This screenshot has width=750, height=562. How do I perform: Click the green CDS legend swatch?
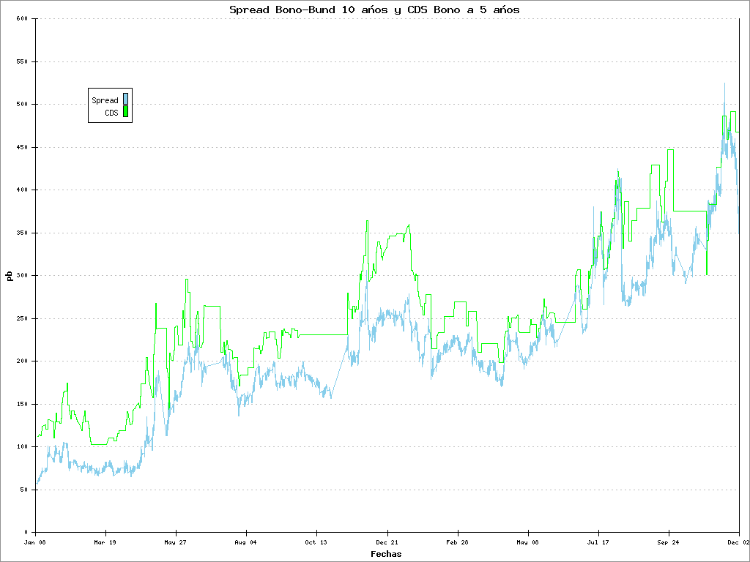click(125, 112)
